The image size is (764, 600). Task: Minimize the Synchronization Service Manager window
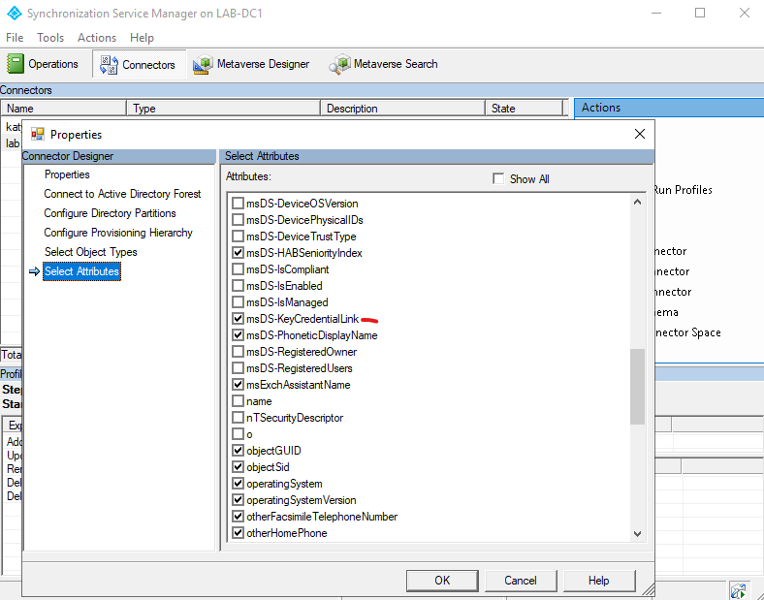pyautogui.click(x=656, y=13)
